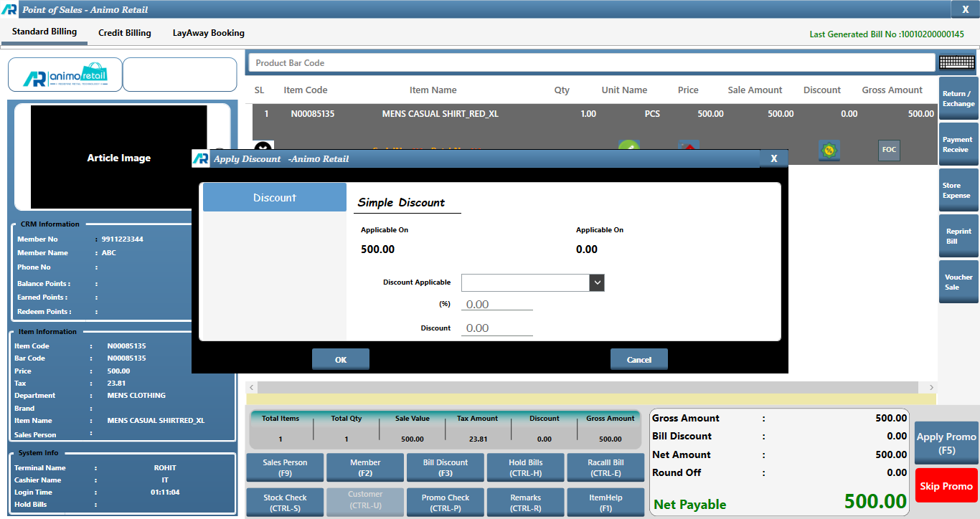Click Apply Promo (F5) button
This screenshot has height=519, width=980.
[946, 443]
